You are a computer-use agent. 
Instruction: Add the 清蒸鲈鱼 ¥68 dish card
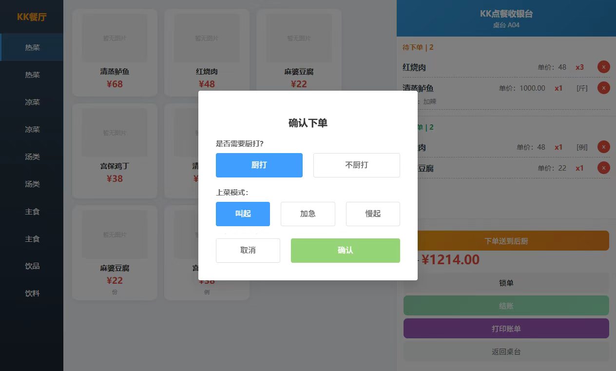[x=115, y=53]
